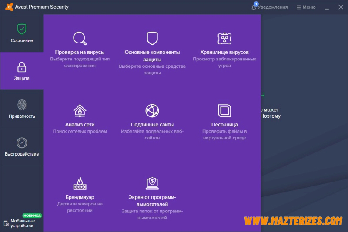Click the Анализ сети title
The image size is (348, 232).
click(80, 125)
